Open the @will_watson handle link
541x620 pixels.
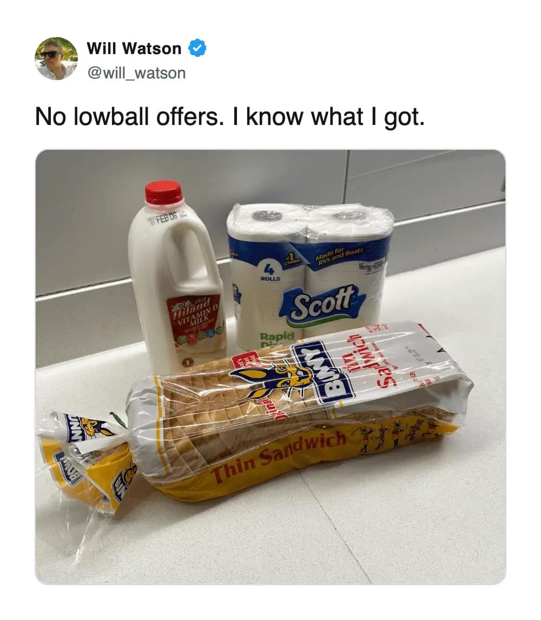[136, 73]
